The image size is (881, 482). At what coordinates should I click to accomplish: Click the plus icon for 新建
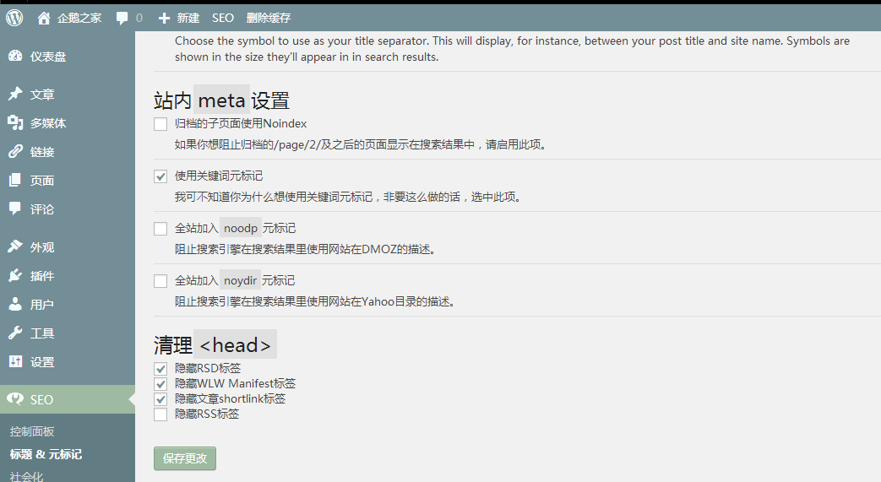164,19
